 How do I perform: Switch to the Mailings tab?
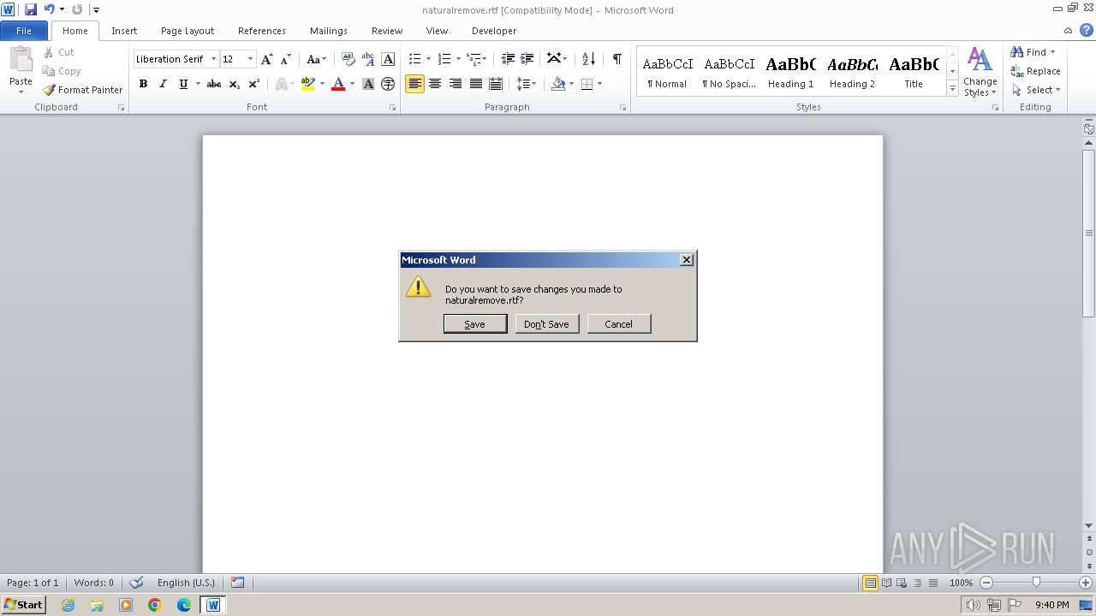pos(329,31)
